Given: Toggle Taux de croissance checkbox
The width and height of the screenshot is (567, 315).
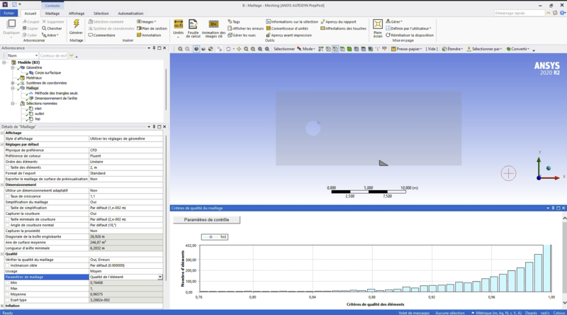Looking at the screenshot, I should coord(7,197).
